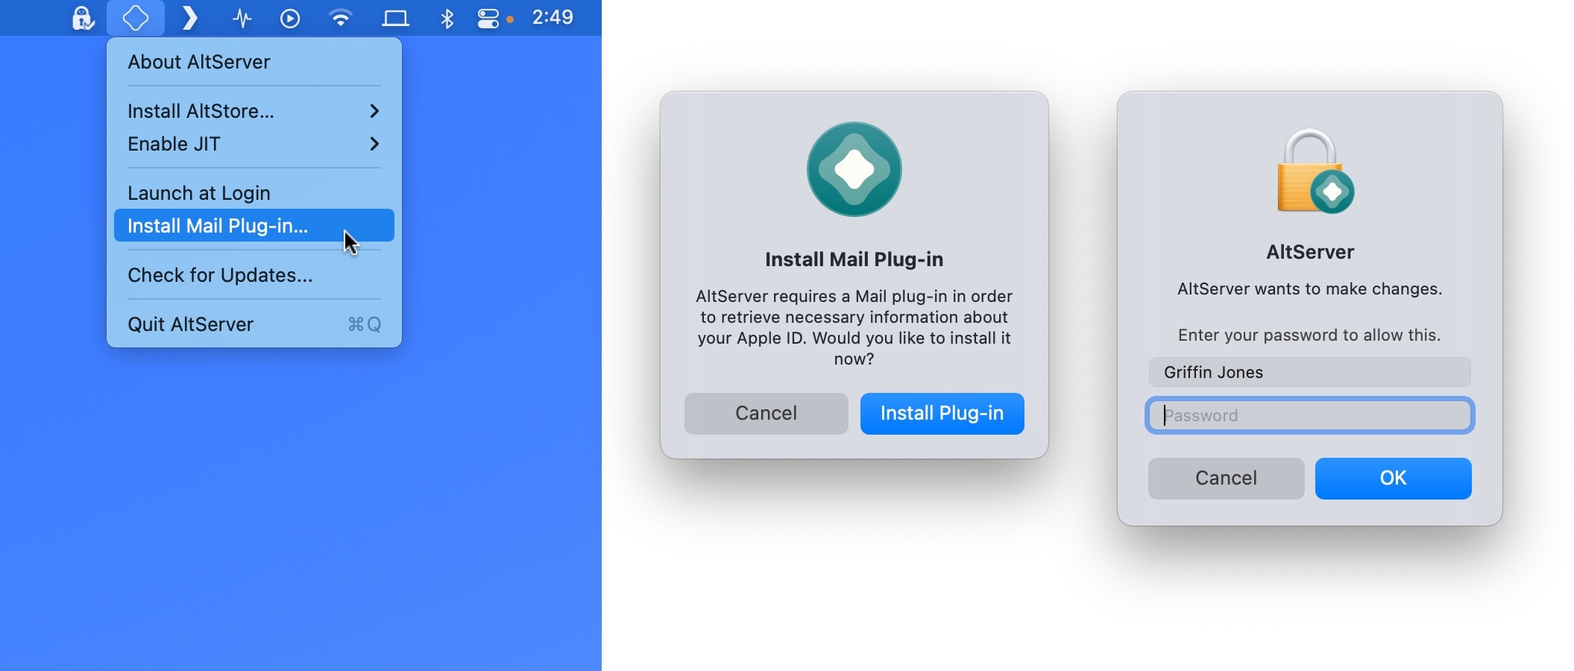Open the Bluetooth menu bar icon

447,18
